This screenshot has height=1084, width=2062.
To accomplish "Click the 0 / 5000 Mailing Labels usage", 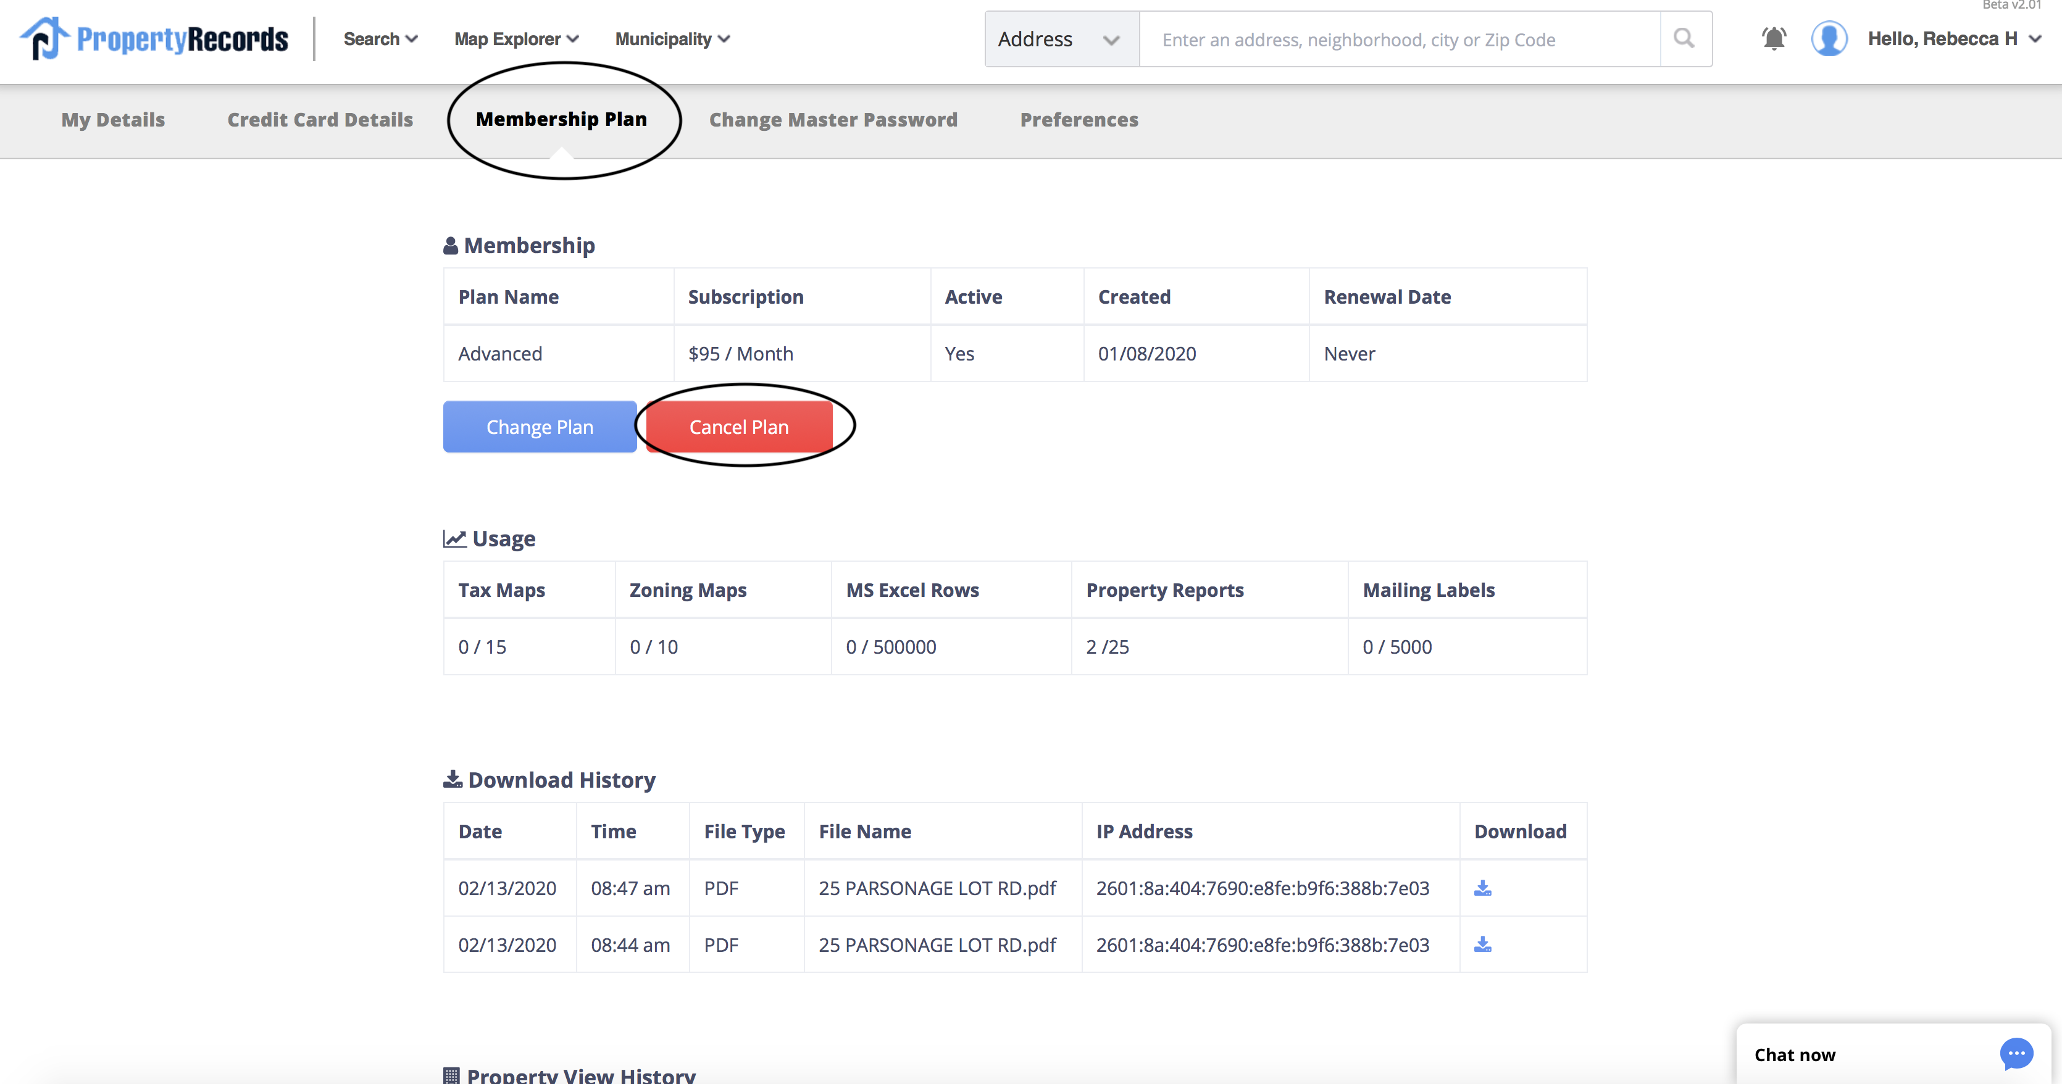I will coord(1397,647).
